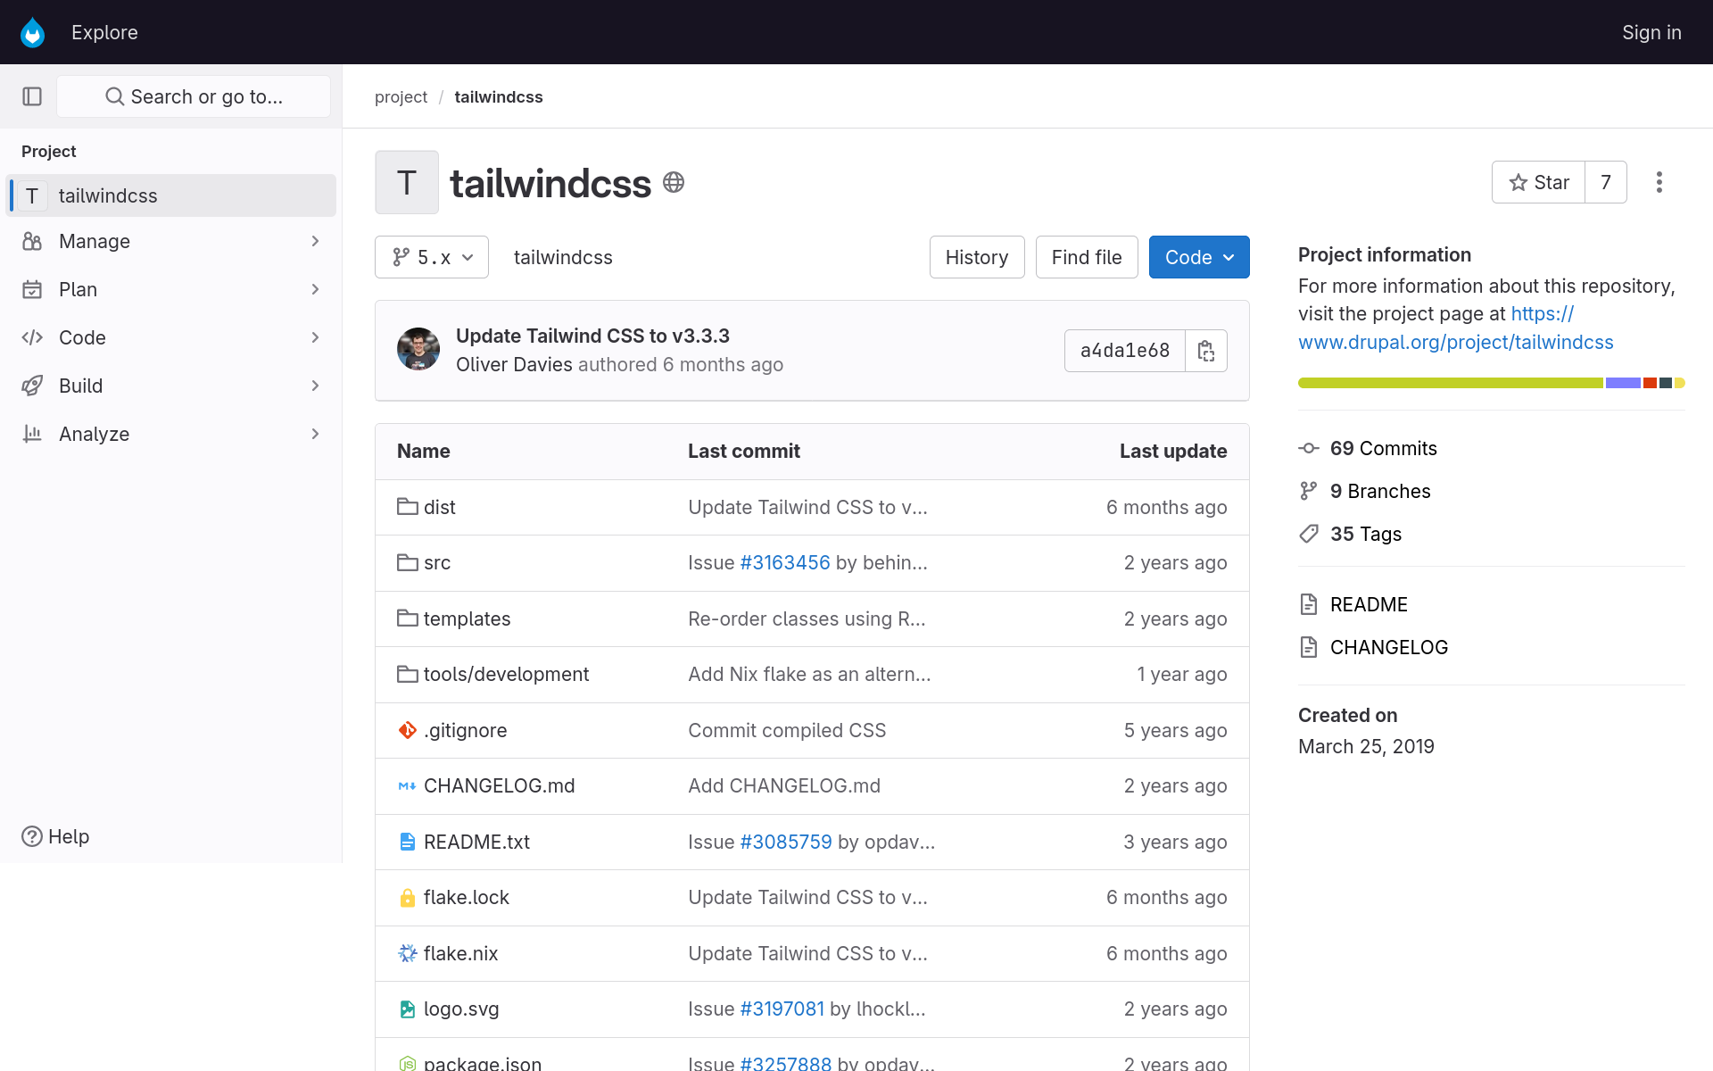Image resolution: width=1713 pixels, height=1071 pixels.
Task: Open the drupal.org tailwindcss project link
Action: (1455, 342)
